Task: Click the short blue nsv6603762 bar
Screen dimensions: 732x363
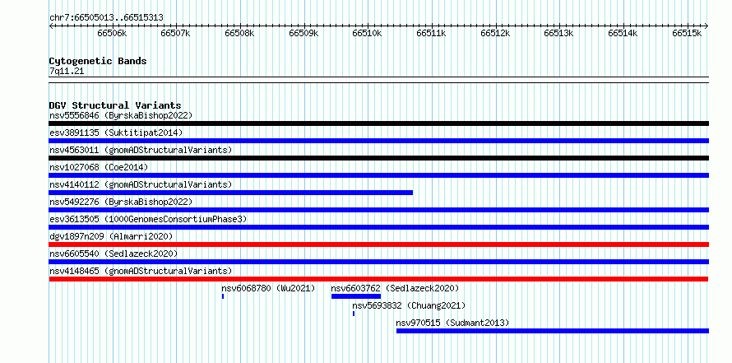Action: click(x=356, y=296)
